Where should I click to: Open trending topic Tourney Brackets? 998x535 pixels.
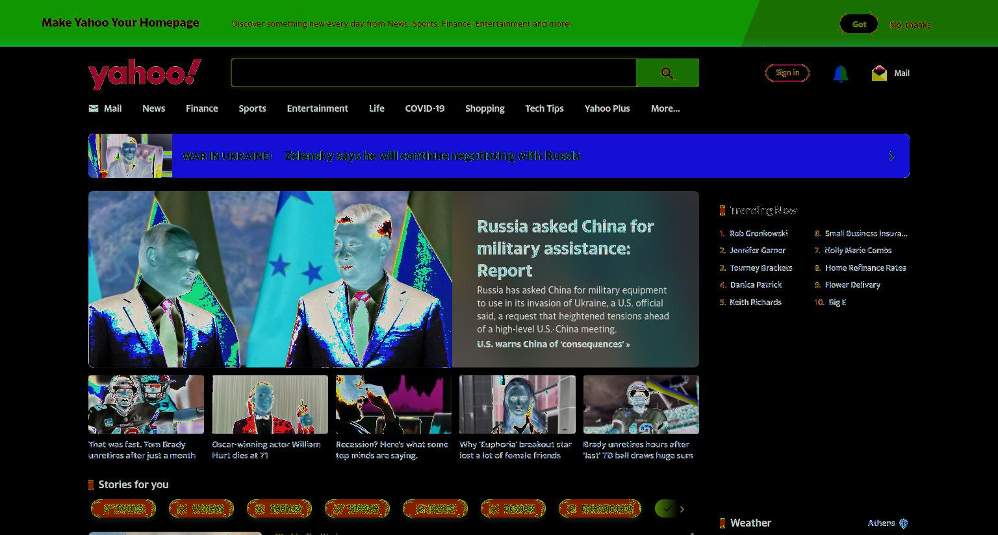761,267
